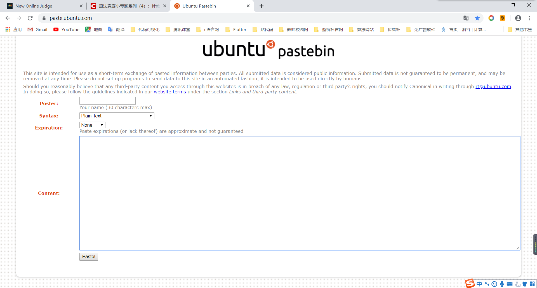Open Google Translate icon in address bar
The image size is (537, 288).
coord(466,18)
